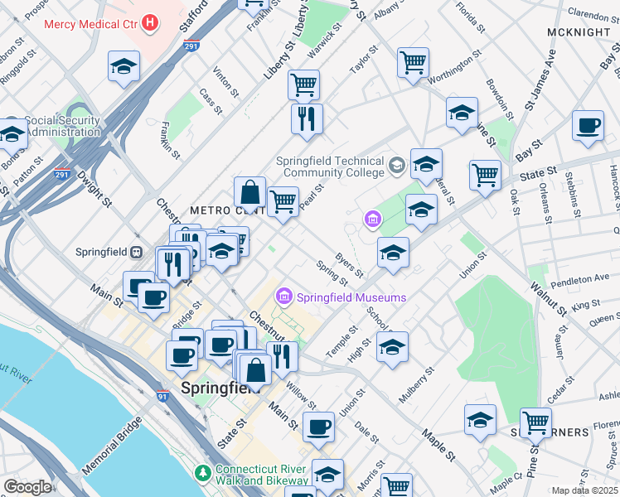Click the Springfield train station icon

click(138, 252)
